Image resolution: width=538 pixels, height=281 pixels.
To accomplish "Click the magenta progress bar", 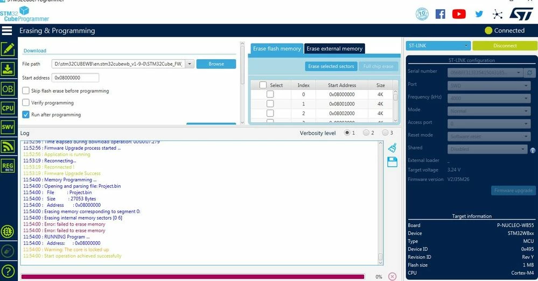I will click(x=192, y=277).
